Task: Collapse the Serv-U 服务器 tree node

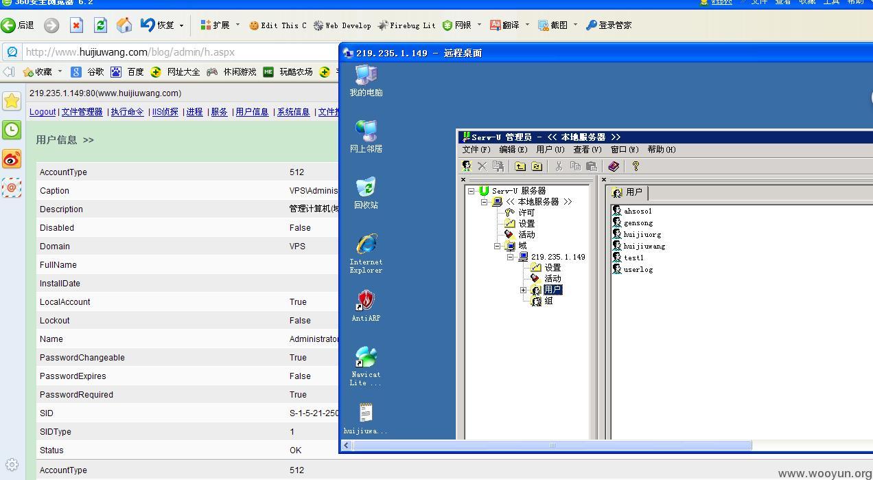Action: tap(472, 191)
